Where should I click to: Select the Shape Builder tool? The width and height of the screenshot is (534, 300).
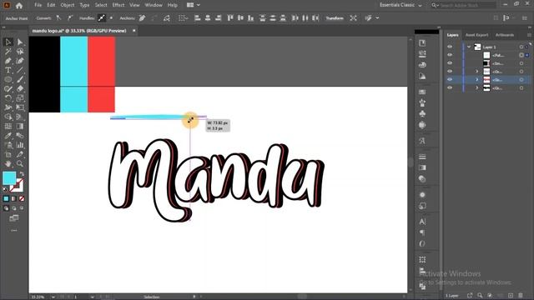[x=8, y=117]
